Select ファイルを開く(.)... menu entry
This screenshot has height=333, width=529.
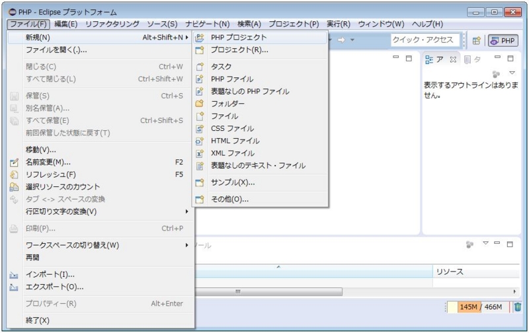click(x=101, y=50)
